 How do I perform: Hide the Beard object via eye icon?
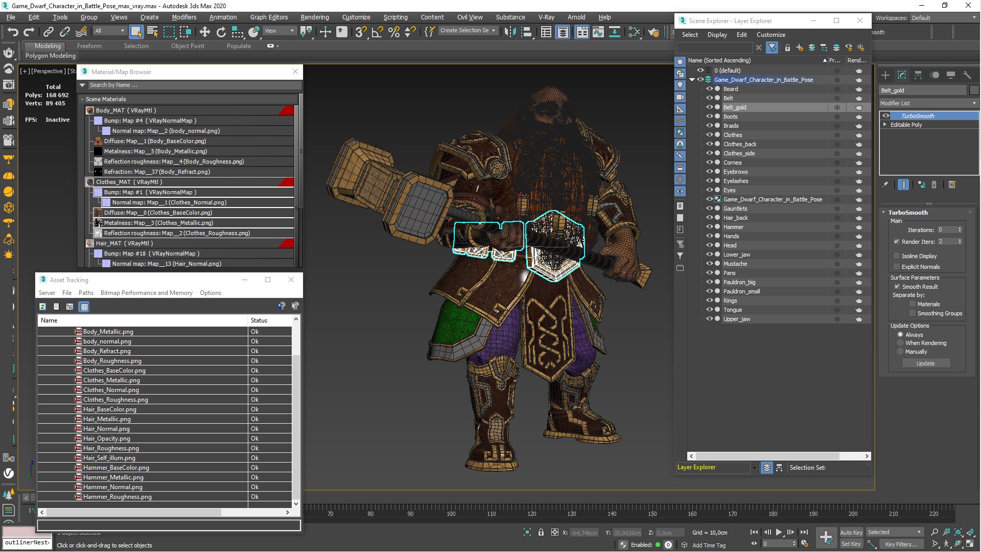709,88
